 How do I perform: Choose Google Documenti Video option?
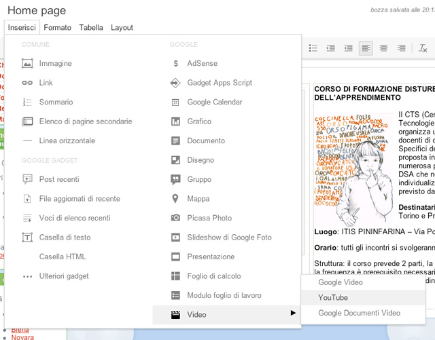click(359, 313)
